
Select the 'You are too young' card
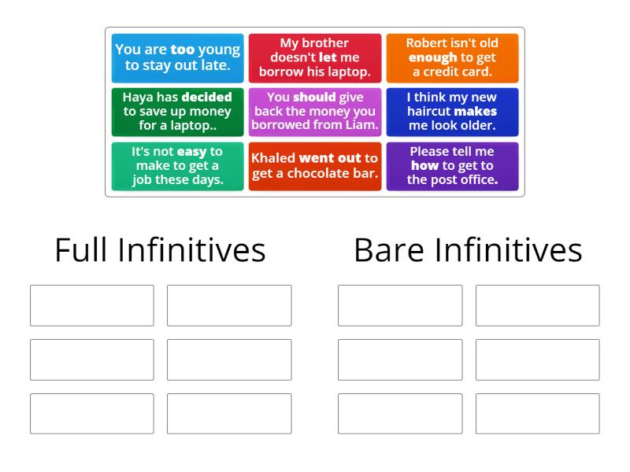tap(177, 57)
